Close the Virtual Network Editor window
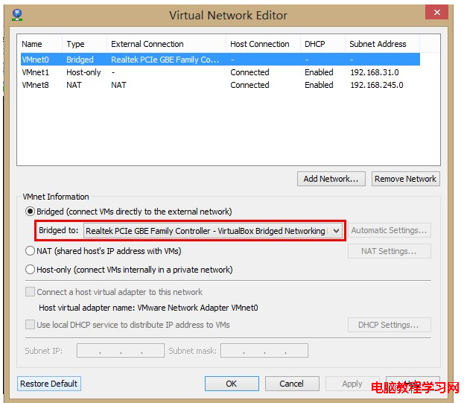 (x=436, y=12)
